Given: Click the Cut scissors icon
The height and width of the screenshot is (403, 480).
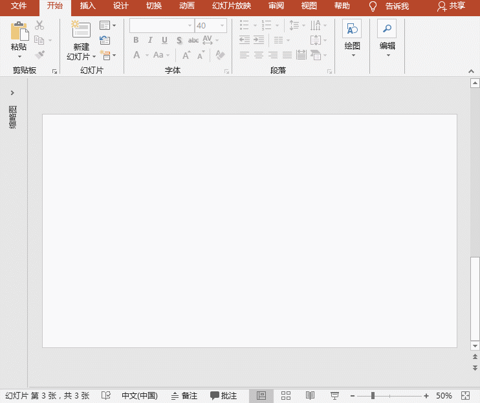Looking at the screenshot, I should click(x=39, y=25).
